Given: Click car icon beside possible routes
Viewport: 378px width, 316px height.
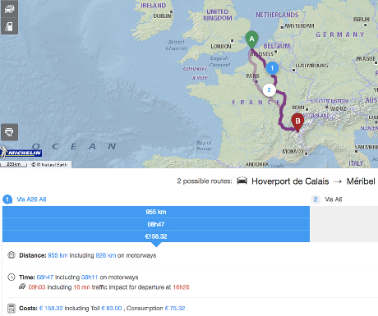Looking at the screenshot, I should 242,181.
